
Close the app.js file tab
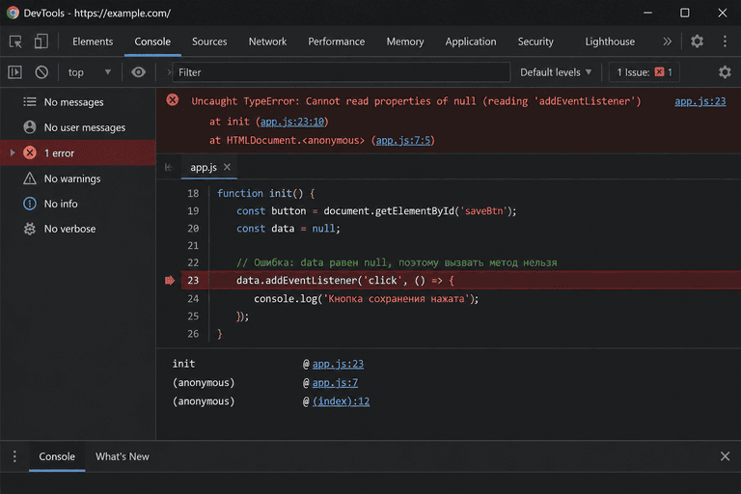click(x=228, y=167)
